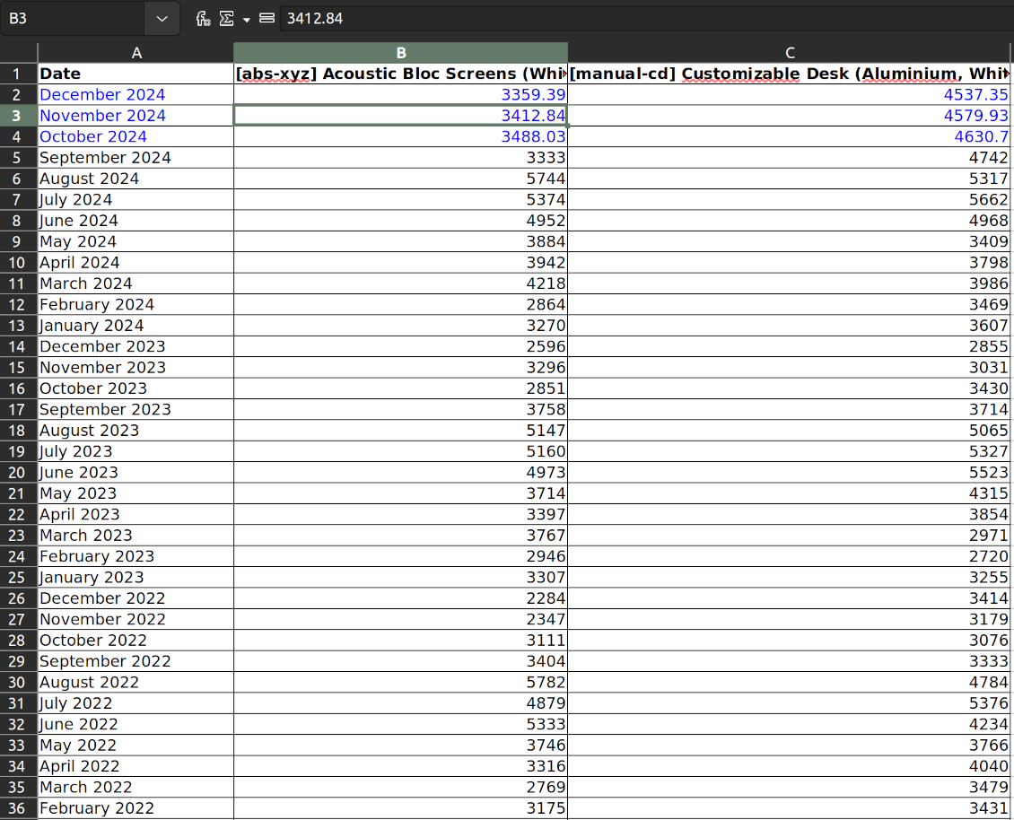The image size is (1014, 820).
Task: Select the July 2024 cell
Action: 135,200
